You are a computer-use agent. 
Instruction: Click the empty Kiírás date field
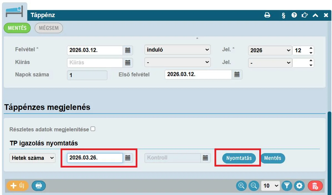point(95,63)
